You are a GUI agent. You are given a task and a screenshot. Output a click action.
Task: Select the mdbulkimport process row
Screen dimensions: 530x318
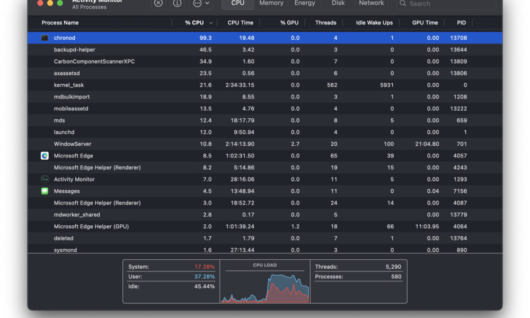click(264, 96)
